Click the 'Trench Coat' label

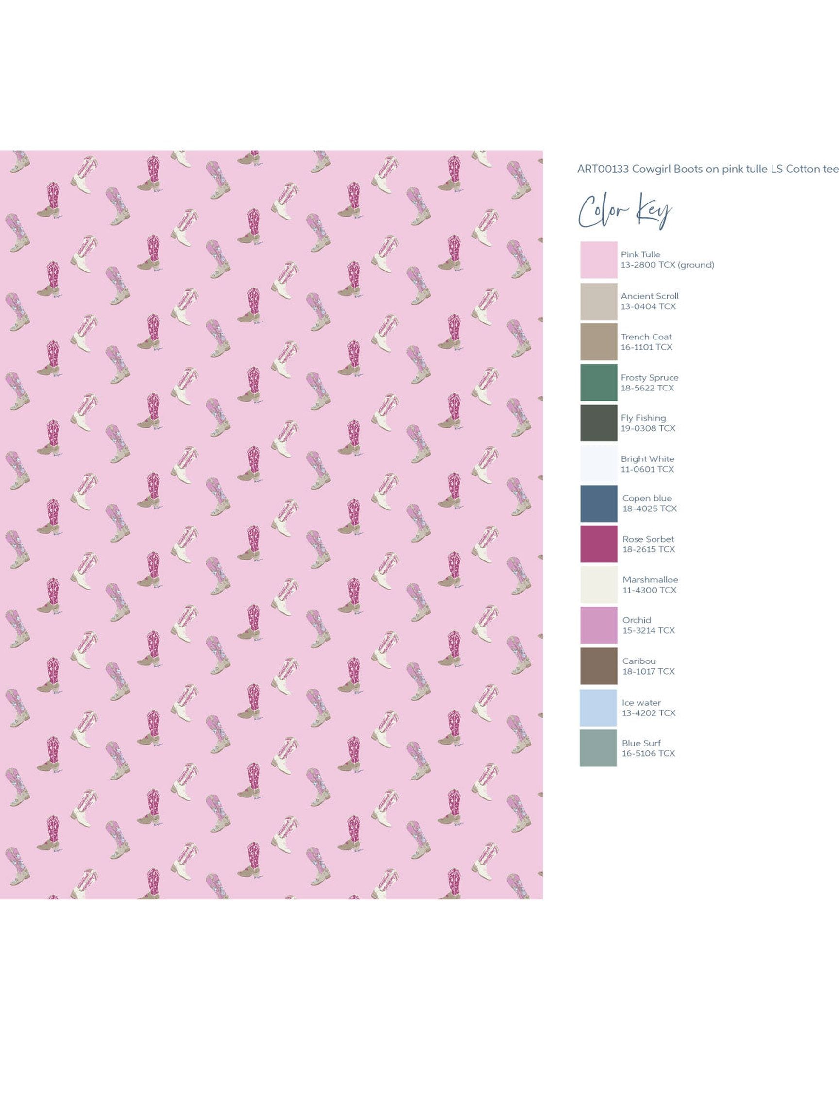pos(646,337)
